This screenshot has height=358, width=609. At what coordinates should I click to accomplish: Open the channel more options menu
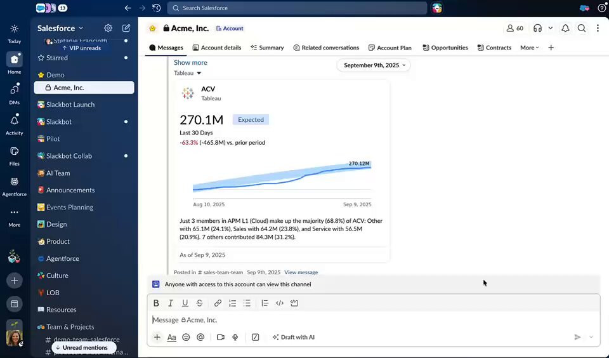click(x=598, y=28)
